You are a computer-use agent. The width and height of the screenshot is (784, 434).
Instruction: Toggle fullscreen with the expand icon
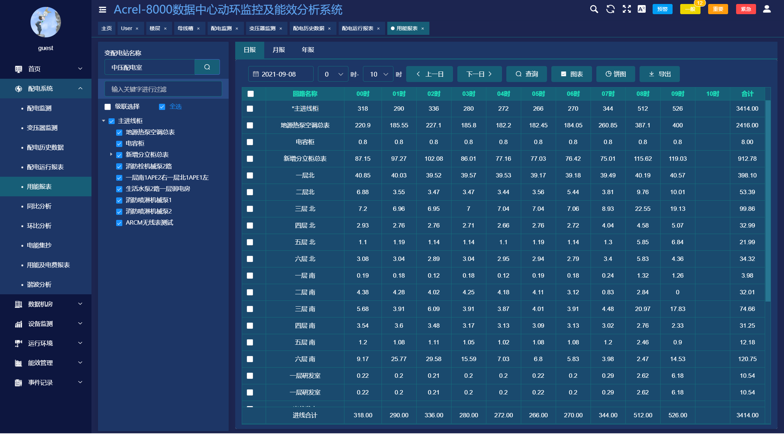click(x=627, y=9)
